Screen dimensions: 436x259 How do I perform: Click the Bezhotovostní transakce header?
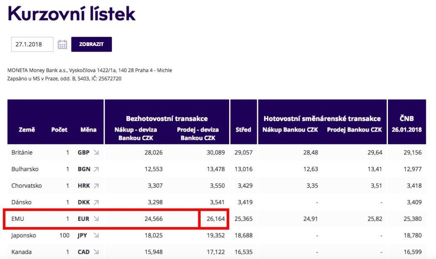166,118
